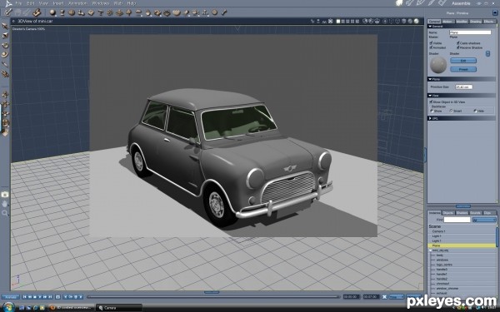Click the pencil room icon beside film strip
The width and height of the screenshot is (500, 312).
tap(432, 3)
